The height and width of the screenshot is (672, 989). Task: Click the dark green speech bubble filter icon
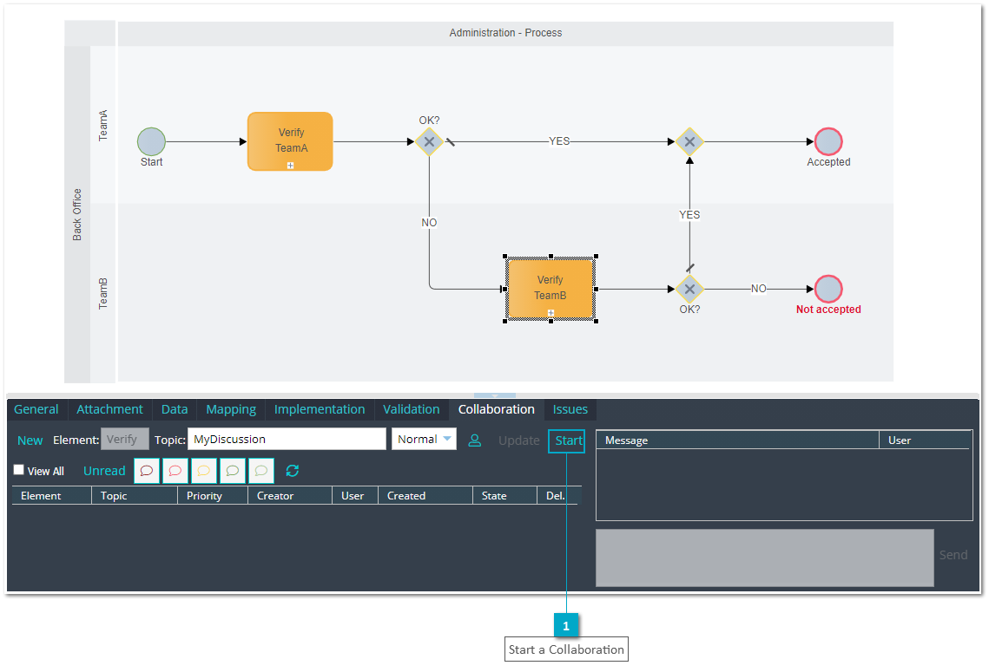(x=232, y=471)
